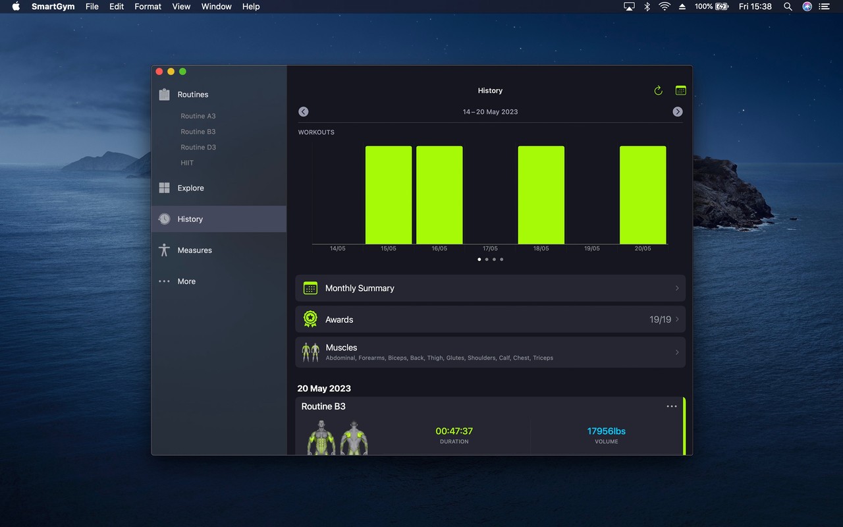This screenshot has width=843, height=527.
Task: Open Spotlight search in menu bar
Action: point(788,7)
